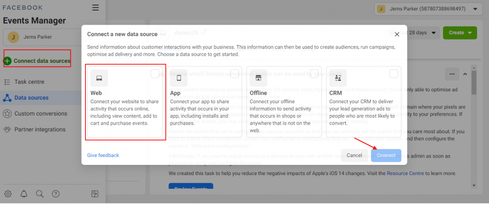
Task: Click the Jems Parker avatar in sidebar
Action: point(13,37)
